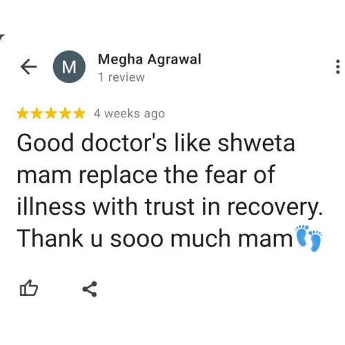The height and width of the screenshot is (345, 345).
Task: Click the second yellow rating star
Action: pos(37,114)
